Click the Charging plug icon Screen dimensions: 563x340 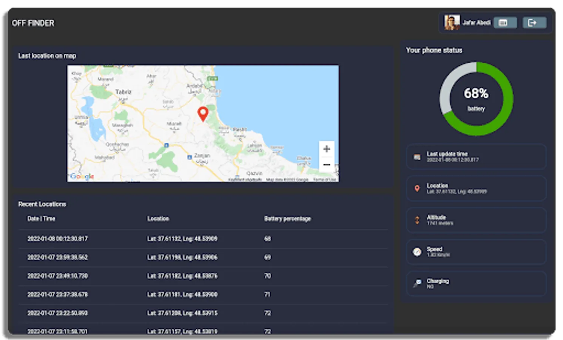click(417, 283)
